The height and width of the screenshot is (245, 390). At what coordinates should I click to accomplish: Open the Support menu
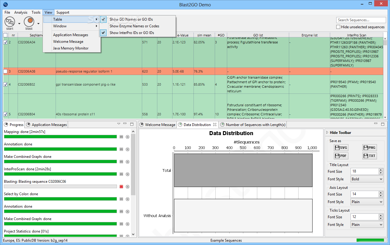[x=63, y=12]
